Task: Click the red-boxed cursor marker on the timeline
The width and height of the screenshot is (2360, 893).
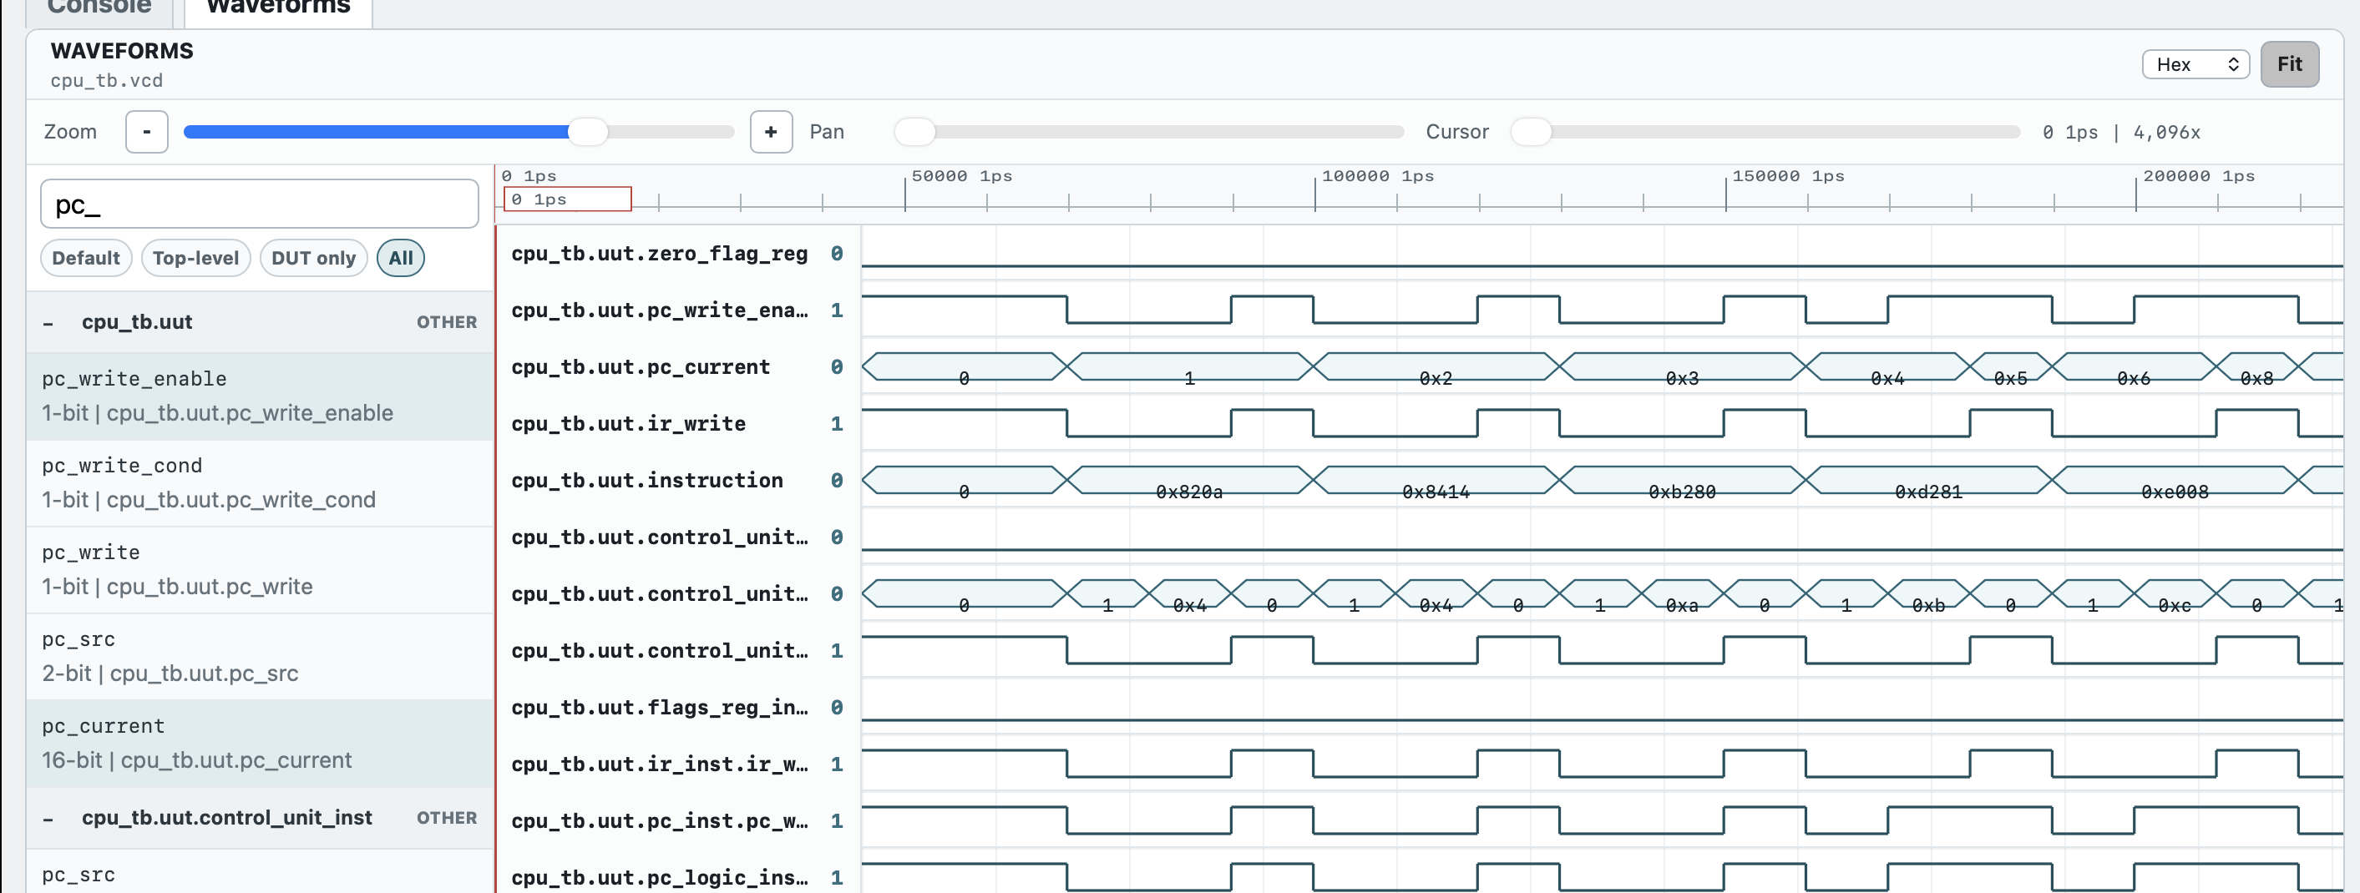Action: (567, 199)
